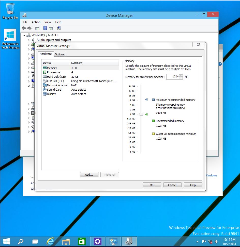Open the Store app from taskbar
The image size is (240, 247).
click(82, 241)
